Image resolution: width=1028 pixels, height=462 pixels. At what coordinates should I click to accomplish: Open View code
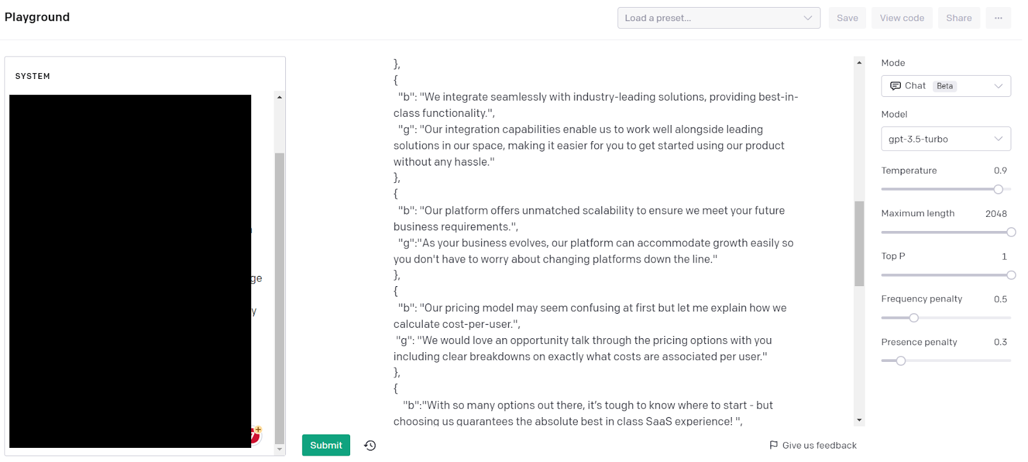coord(901,17)
